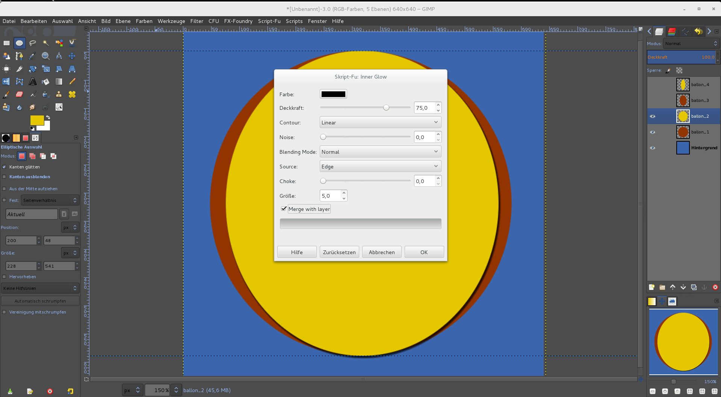The image size is (721, 397).
Task: Click the black Farbe color swatch
Action: [x=333, y=94]
